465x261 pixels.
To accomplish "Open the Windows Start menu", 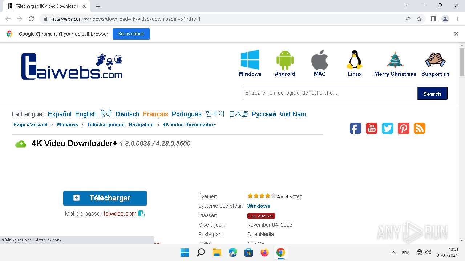I will [x=185, y=252].
